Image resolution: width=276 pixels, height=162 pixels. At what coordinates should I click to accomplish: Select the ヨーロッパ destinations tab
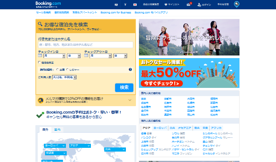pyautogui.click(x=160, y=128)
